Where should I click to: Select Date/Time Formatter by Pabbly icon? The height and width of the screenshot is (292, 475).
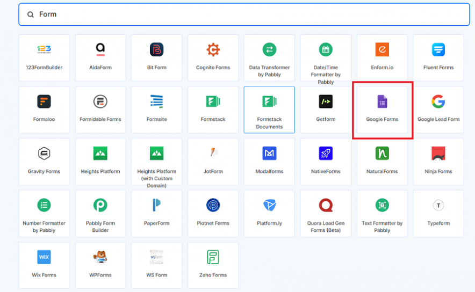coord(326,49)
